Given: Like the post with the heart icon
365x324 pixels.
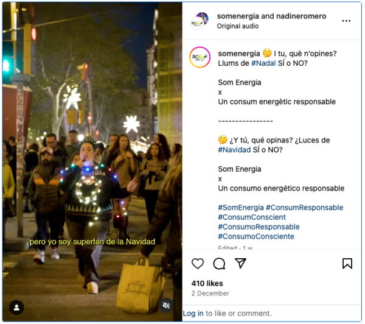Looking at the screenshot, I should coord(198,264).
